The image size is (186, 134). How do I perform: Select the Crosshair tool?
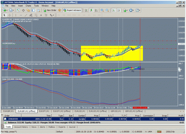pos(10,15)
